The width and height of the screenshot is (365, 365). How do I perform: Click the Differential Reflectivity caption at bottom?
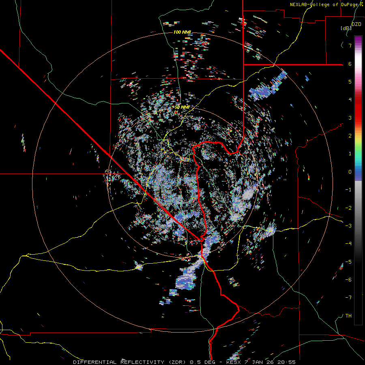(x=185, y=362)
